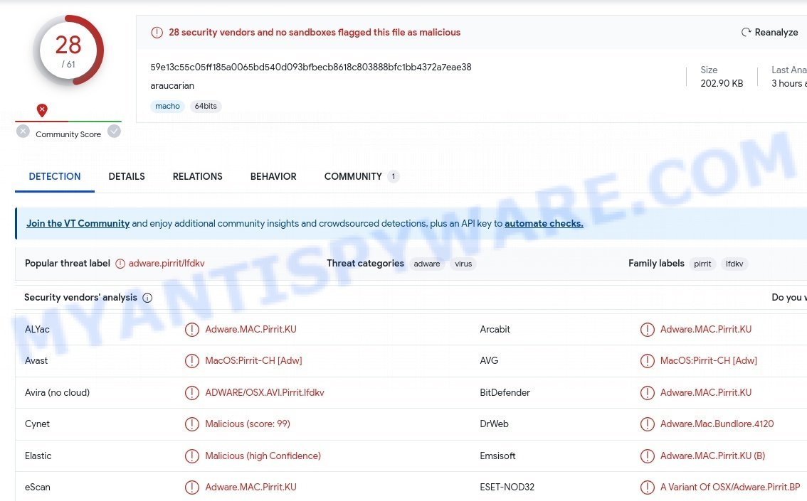The width and height of the screenshot is (807, 501).
Task: Click the BitDefender detection alert icon
Action: coord(648,392)
